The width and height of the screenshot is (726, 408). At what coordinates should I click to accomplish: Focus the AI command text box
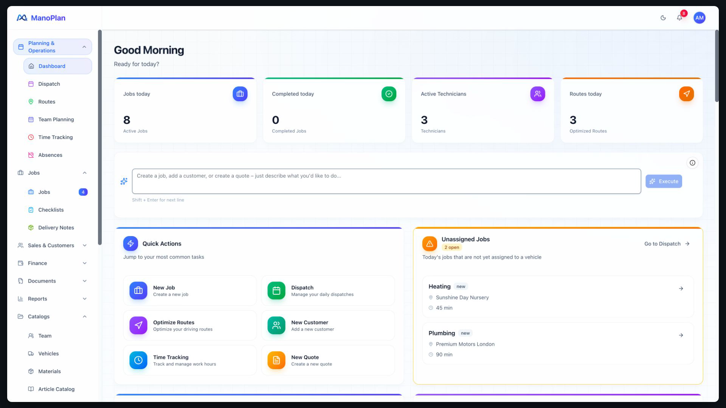pos(386,181)
